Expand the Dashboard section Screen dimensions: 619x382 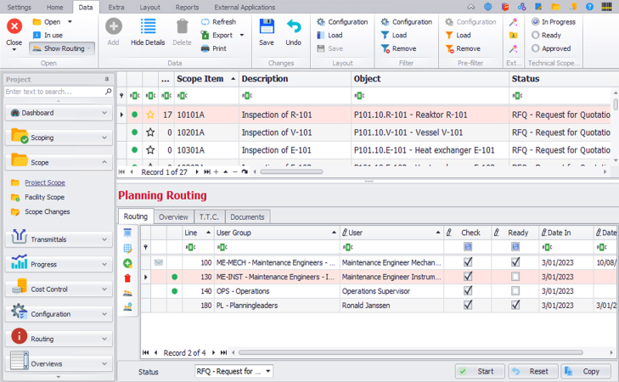59,113
